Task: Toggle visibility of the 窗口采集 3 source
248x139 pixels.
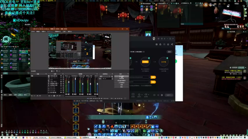Action: point(61,91)
